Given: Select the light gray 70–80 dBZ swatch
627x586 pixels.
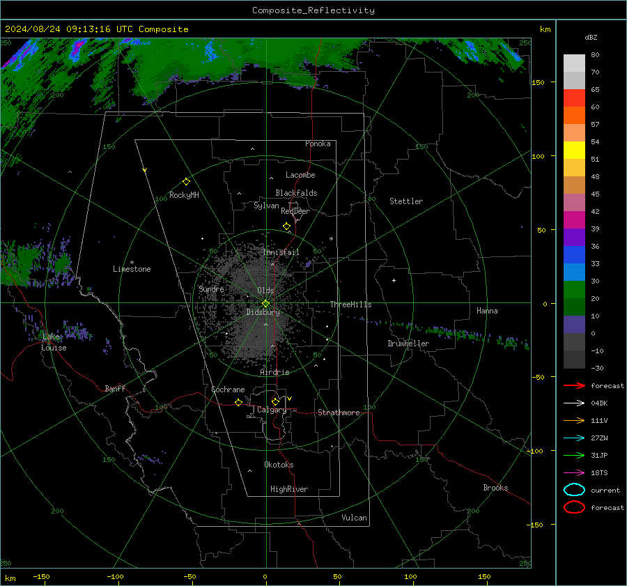Looking at the screenshot, I should click(574, 63).
